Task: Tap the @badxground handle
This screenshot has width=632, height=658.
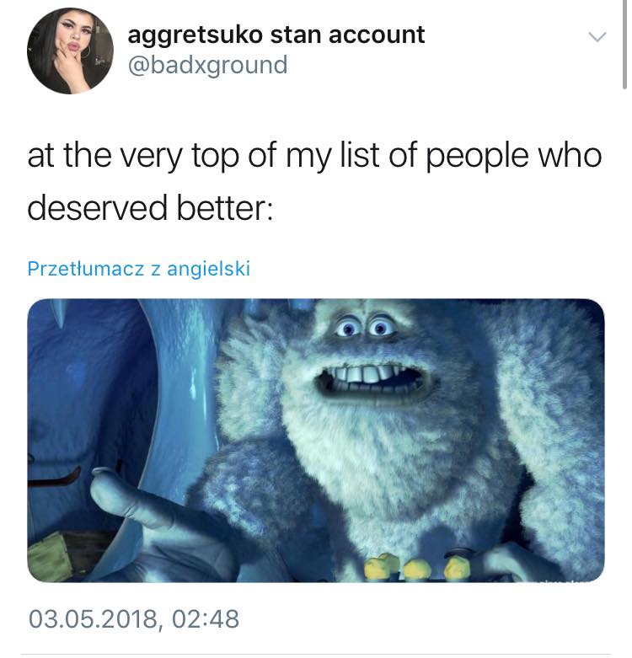Action: (x=208, y=66)
